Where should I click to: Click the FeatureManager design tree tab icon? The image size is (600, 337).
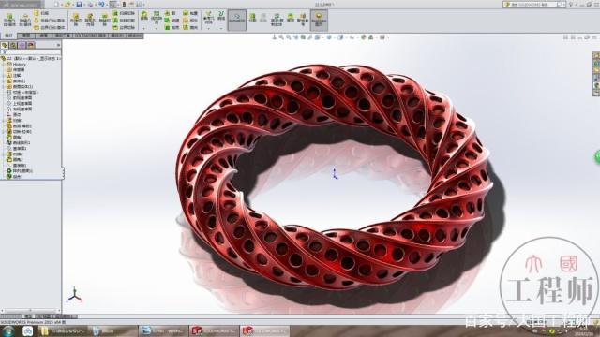tap(5, 45)
